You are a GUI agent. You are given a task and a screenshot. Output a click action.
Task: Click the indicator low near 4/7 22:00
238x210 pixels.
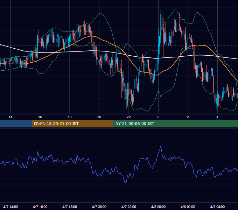[x=125, y=183]
